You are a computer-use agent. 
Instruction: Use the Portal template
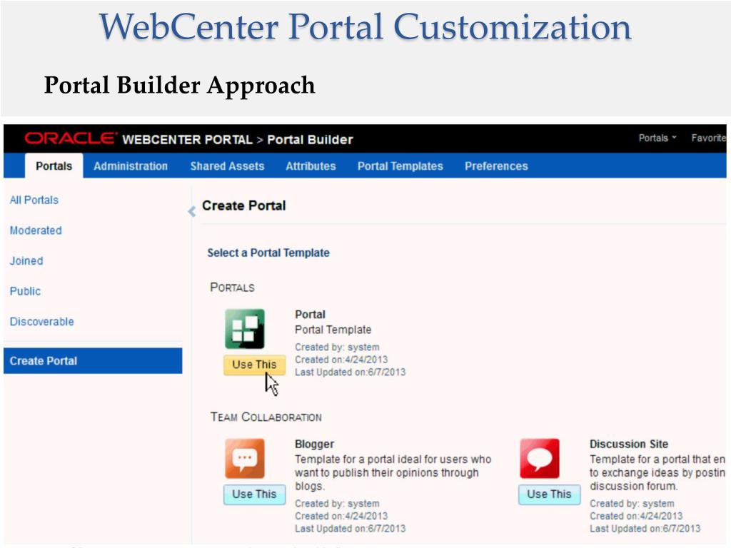(x=254, y=365)
